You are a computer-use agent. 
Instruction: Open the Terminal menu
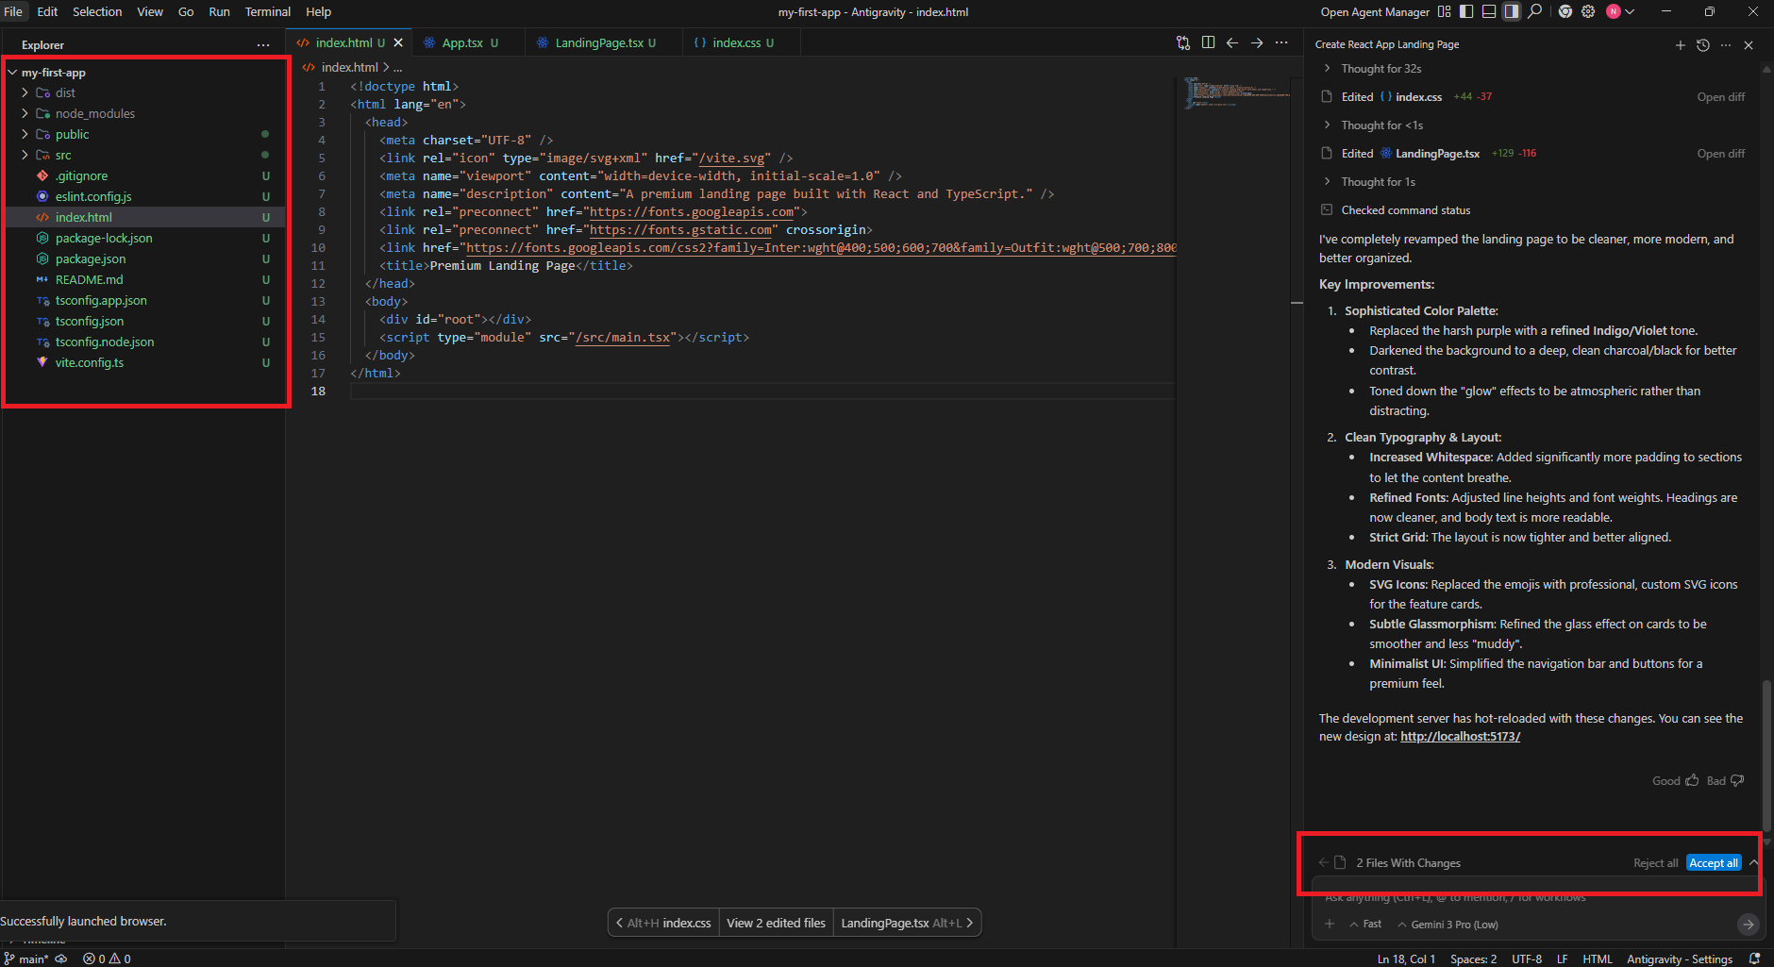point(267,11)
